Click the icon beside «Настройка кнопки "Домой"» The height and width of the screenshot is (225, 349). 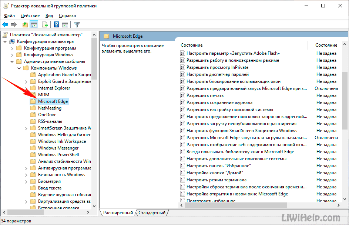(182, 173)
